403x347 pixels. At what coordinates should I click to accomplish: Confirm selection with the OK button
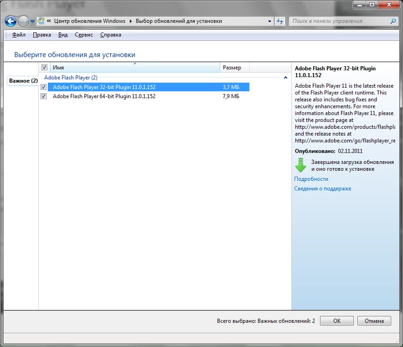tap(337, 321)
